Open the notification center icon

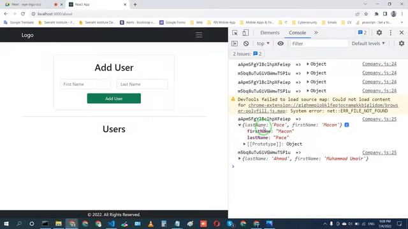coord(400,223)
